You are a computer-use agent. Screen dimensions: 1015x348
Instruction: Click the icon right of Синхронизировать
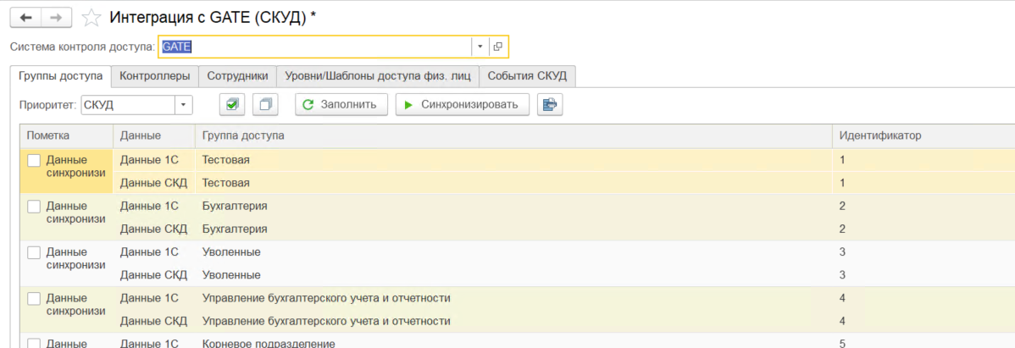coord(550,105)
